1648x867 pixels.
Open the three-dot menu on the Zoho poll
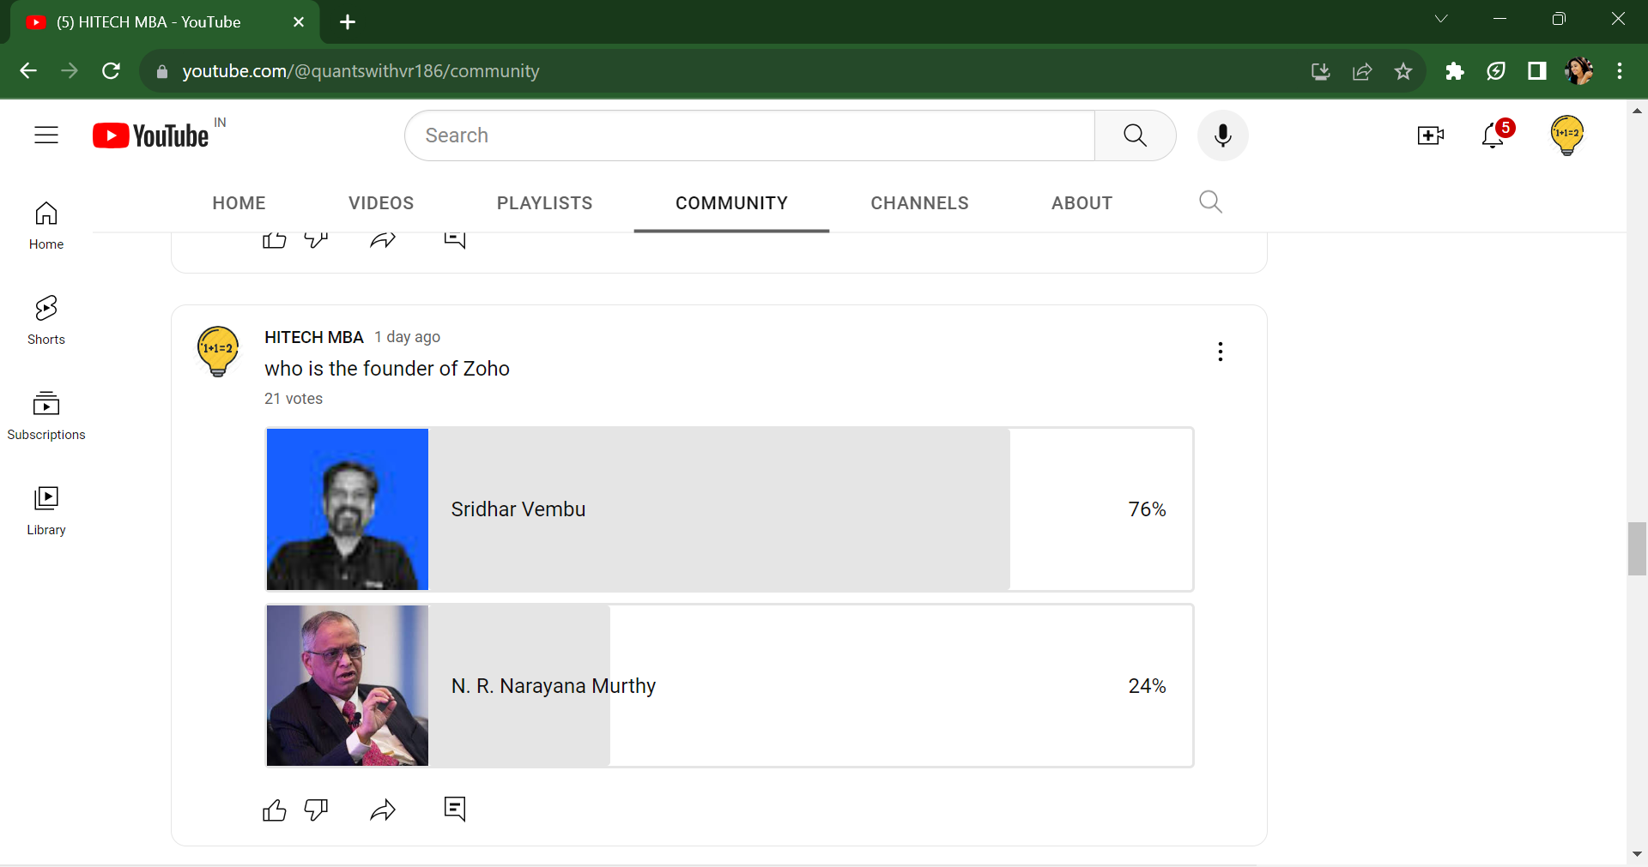[x=1220, y=352]
